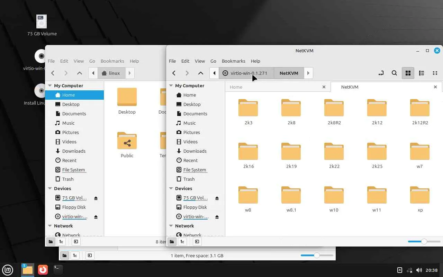Show treeview sidebar in linux window status bar
The image size is (443, 277).
[61, 242]
